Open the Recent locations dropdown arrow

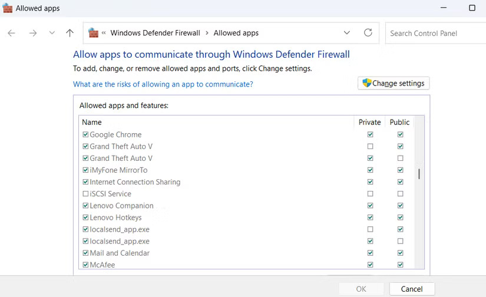tap(52, 33)
